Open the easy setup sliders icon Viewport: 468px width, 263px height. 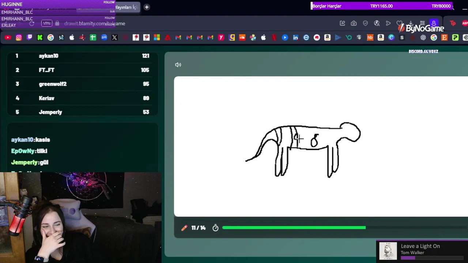422,23
